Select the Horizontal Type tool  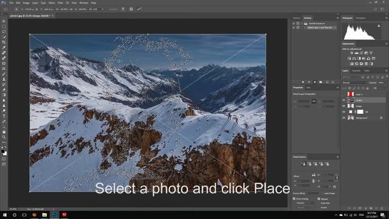pyautogui.click(x=4, y=116)
